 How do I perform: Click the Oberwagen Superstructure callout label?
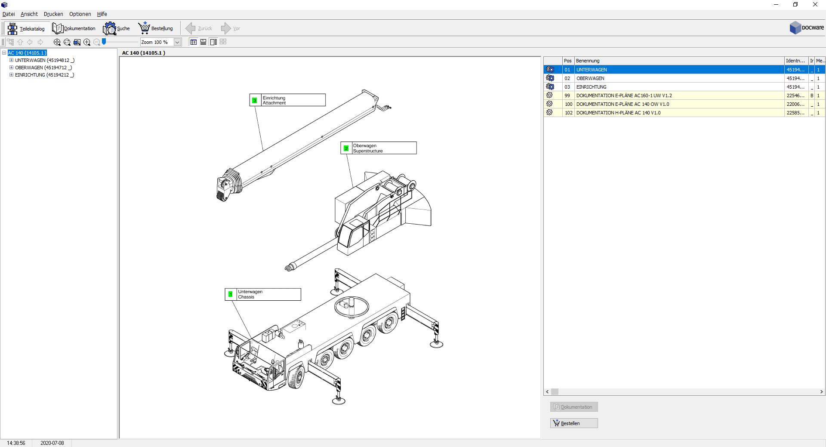coord(379,148)
